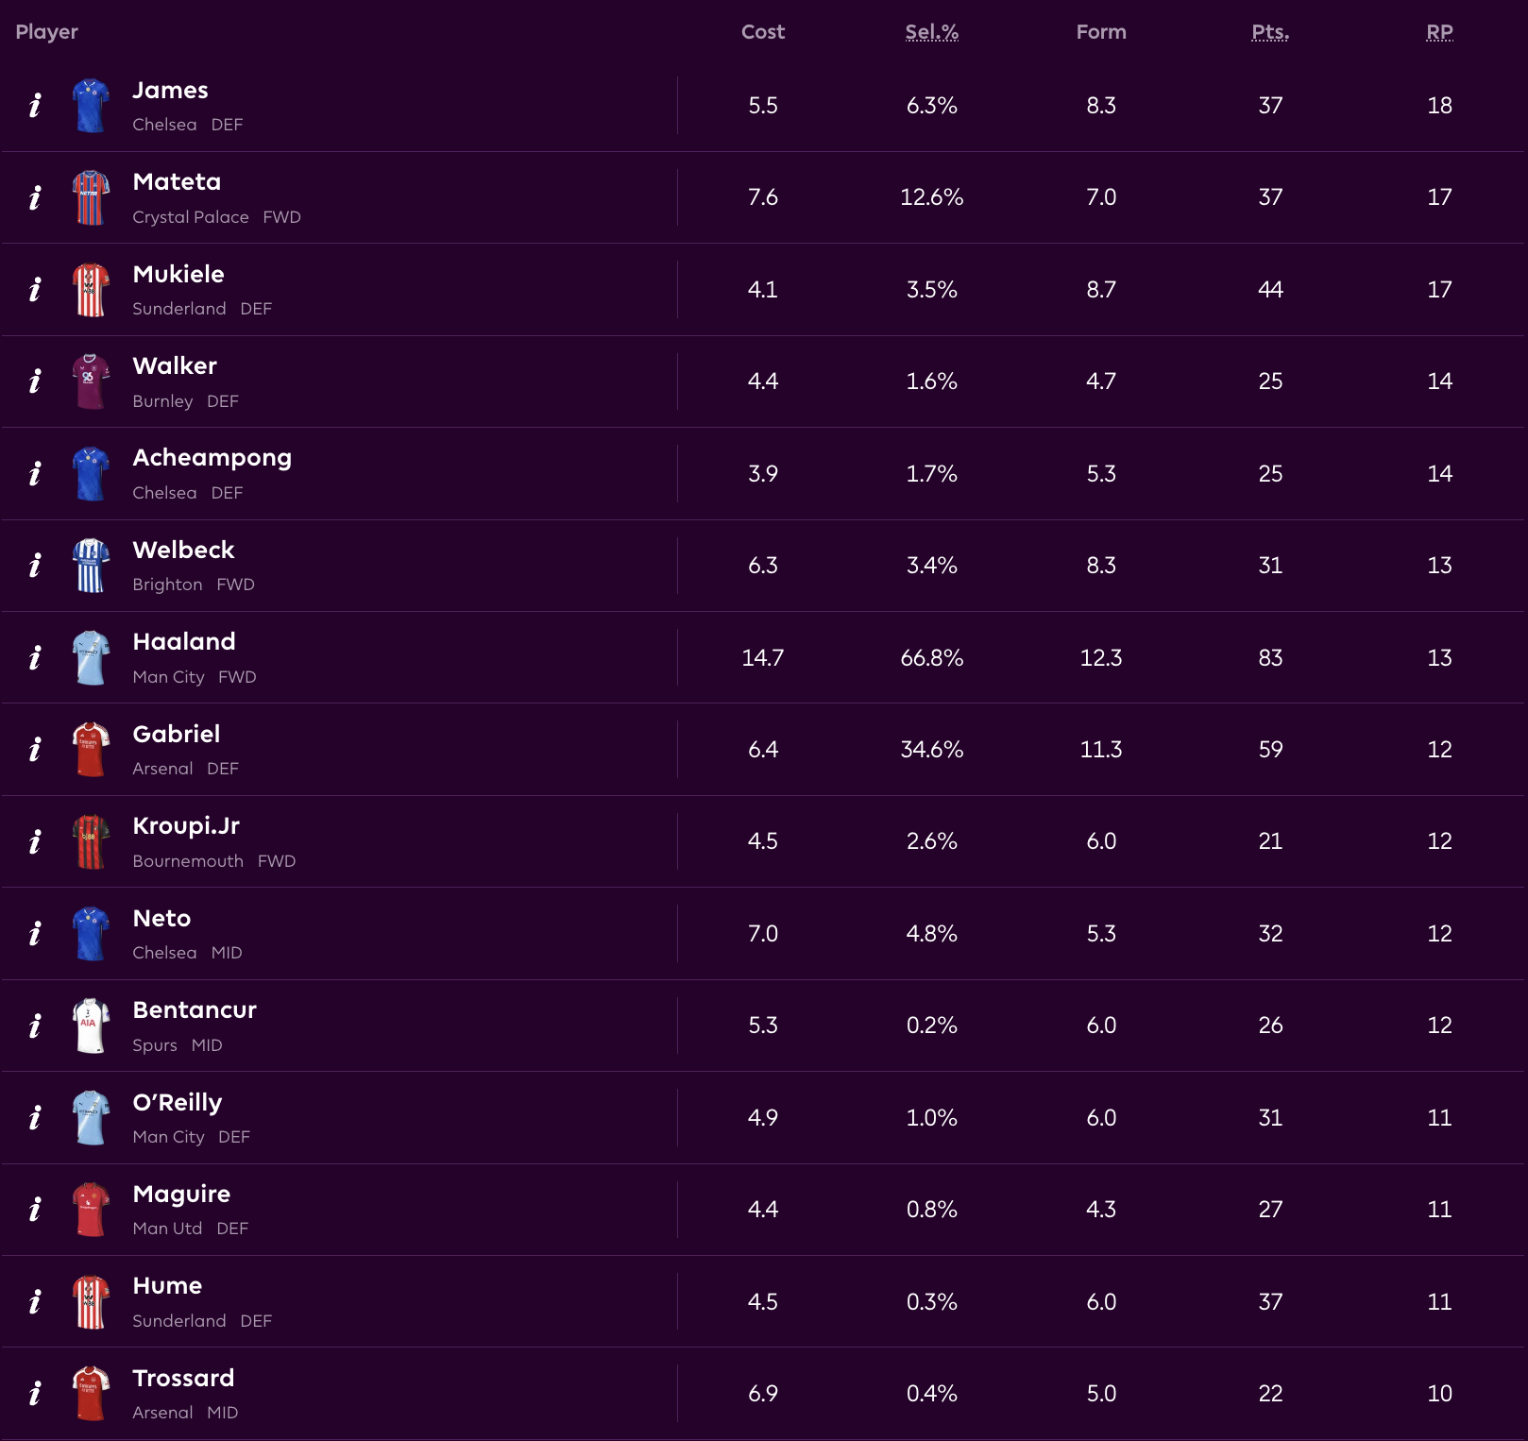The image size is (1528, 1441).
Task: Click Walker's Burnley shirt image
Action: pos(91,381)
